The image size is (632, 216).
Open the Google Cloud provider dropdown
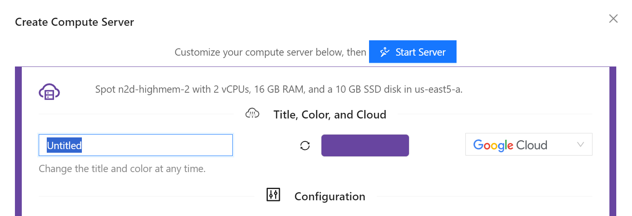[x=528, y=144]
